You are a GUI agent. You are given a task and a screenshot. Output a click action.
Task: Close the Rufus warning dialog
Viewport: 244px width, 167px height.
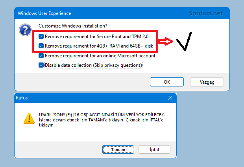170,98
